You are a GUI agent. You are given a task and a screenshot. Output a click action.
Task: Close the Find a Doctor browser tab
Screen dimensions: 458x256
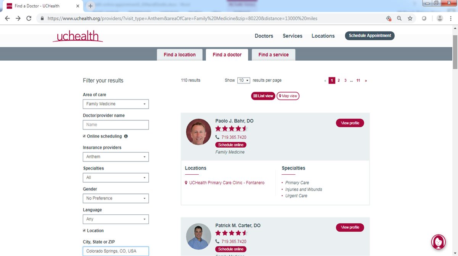(77, 6)
